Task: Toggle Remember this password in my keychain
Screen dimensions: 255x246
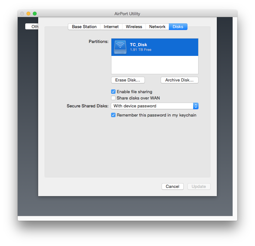Action: 113,115
